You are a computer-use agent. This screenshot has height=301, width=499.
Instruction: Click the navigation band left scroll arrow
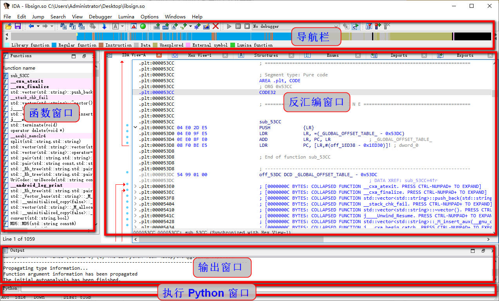(7, 34)
